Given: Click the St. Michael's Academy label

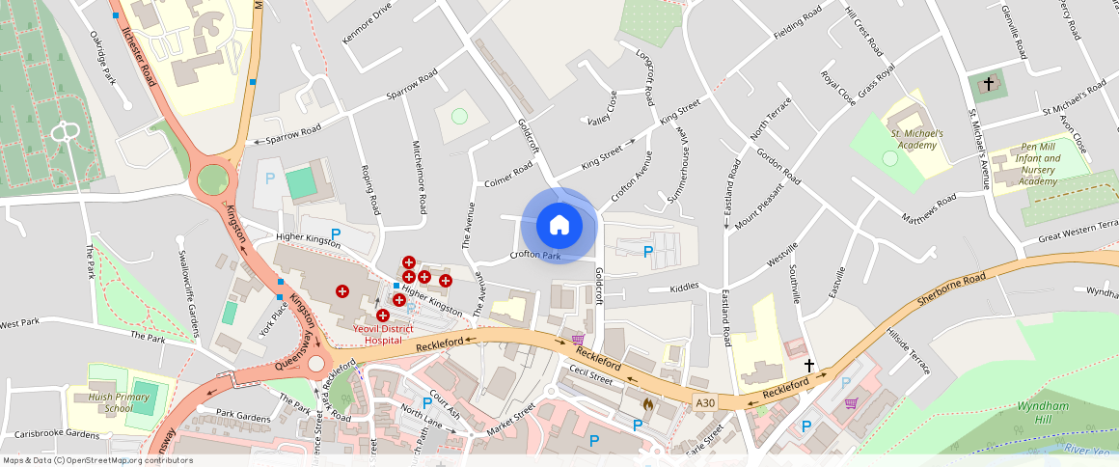Looking at the screenshot, I should [x=917, y=139].
